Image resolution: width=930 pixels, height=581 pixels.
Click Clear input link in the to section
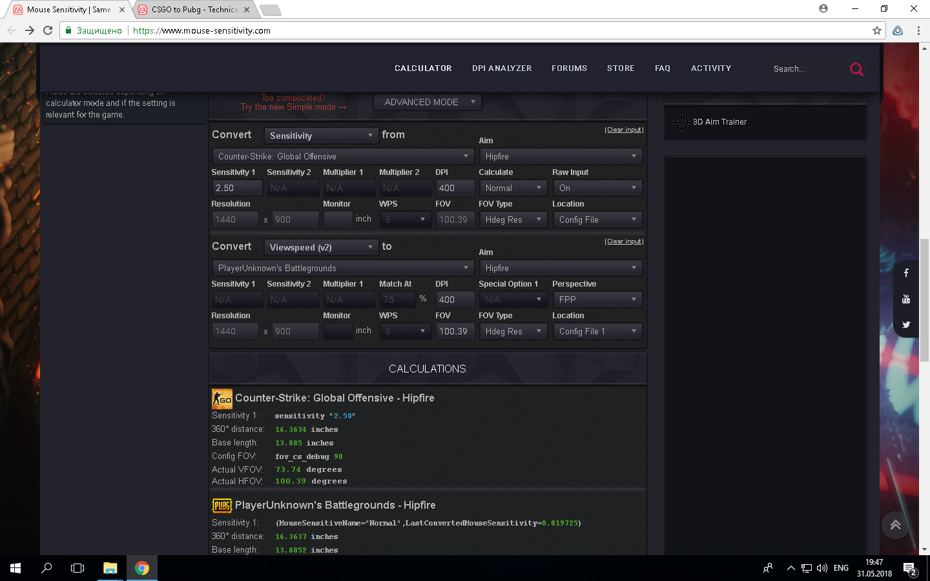624,241
